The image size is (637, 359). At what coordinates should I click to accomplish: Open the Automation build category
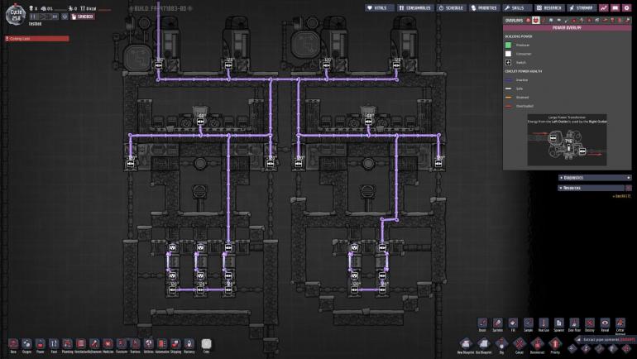[x=162, y=344]
